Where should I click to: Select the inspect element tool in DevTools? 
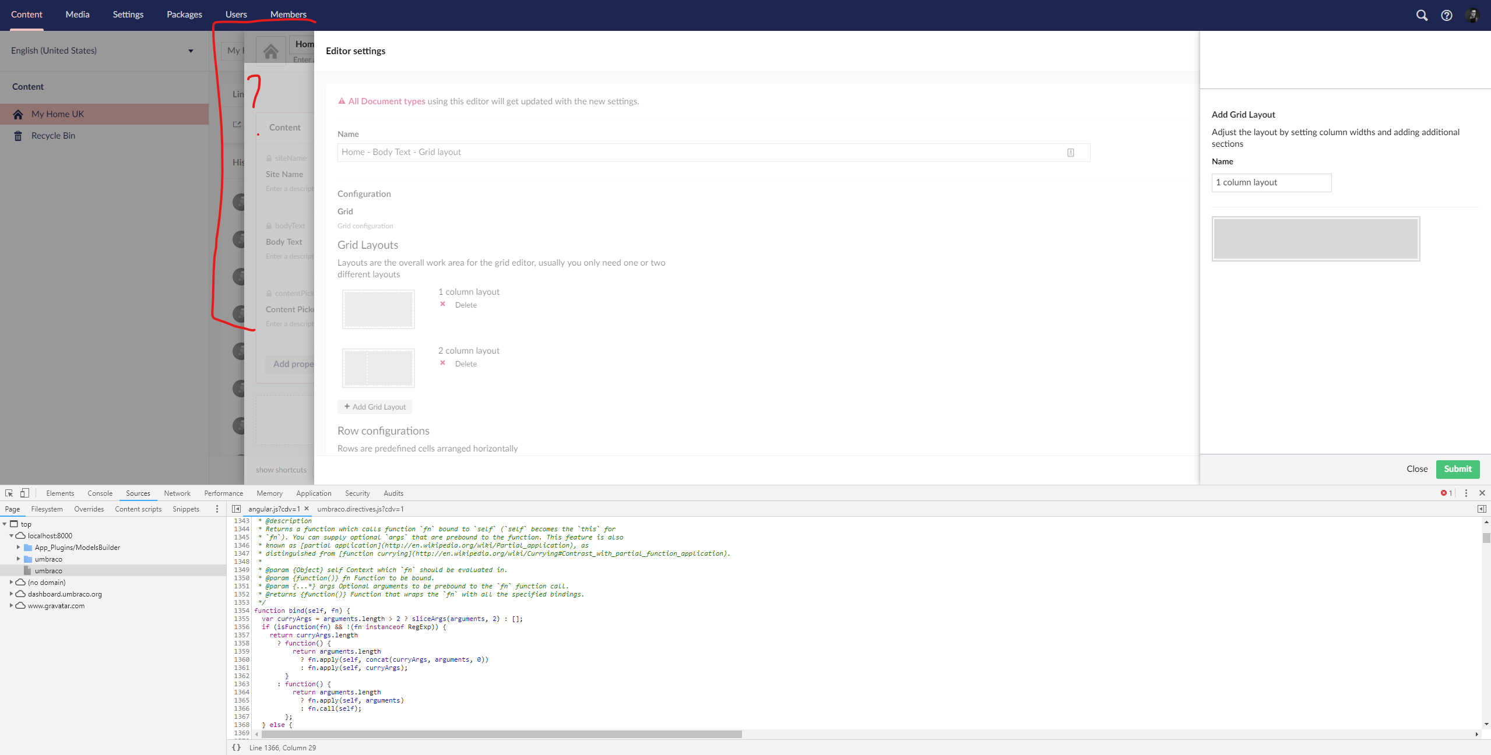(9, 493)
